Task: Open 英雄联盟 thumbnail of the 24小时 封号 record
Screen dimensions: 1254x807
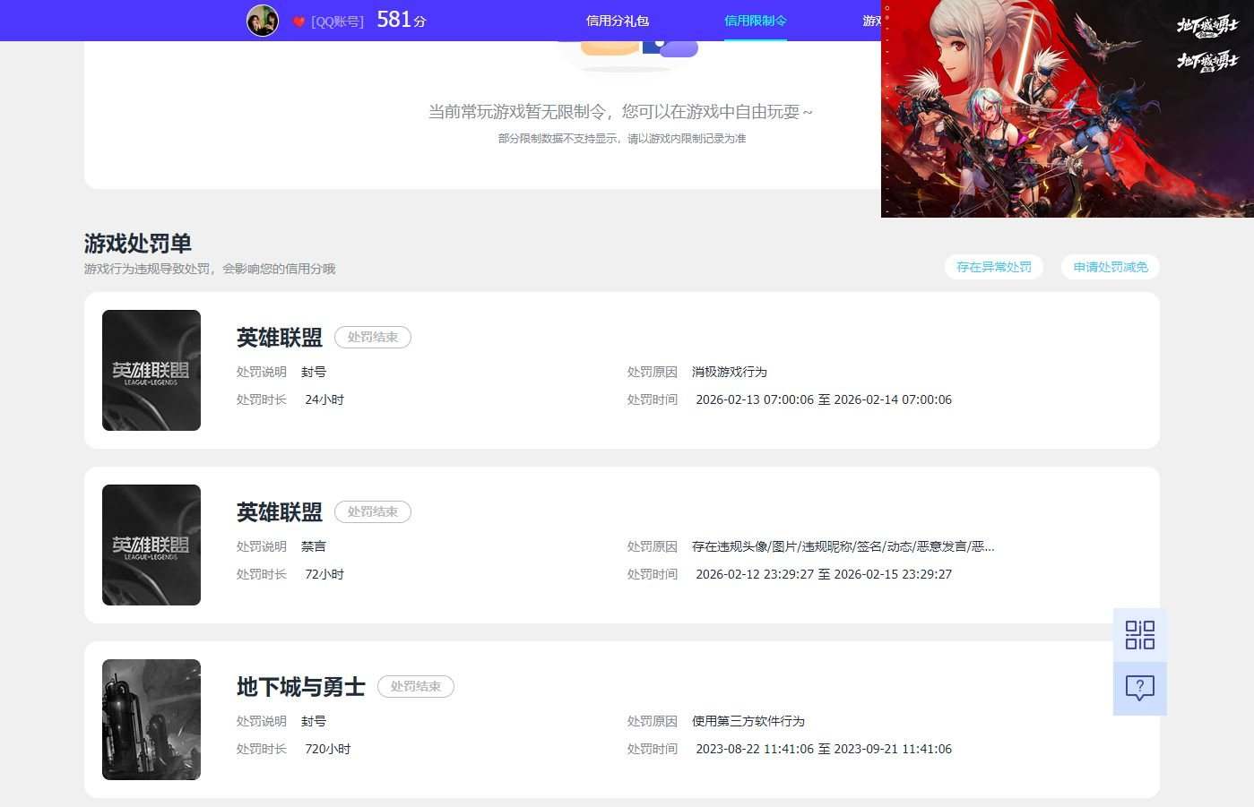Action: (x=151, y=370)
